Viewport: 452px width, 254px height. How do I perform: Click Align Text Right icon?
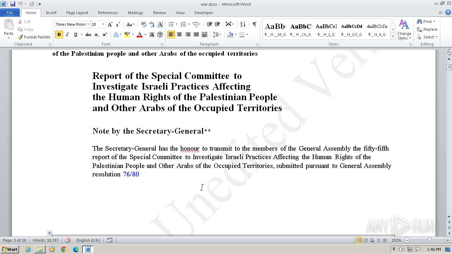pyautogui.click(x=188, y=35)
